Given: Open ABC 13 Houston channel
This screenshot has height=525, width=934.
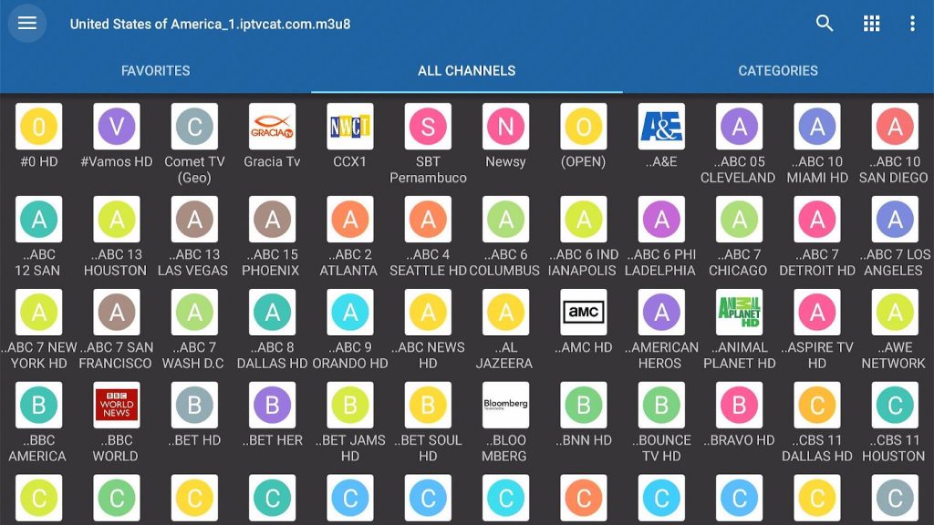Looking at the screenshot, I should pyautogui.click(x=117, y=220).
